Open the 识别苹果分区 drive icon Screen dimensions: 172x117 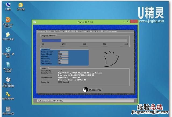pyautogui.click(x=8, y=111)
